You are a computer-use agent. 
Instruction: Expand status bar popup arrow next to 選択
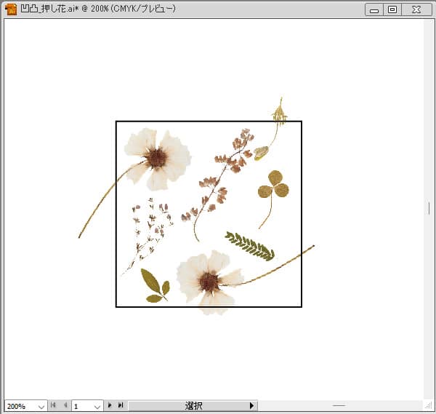click(x=251, y=405)
